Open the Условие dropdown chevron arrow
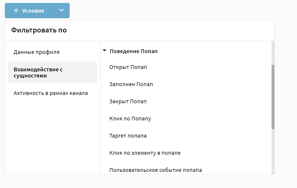297x188 pixels. [62, 10]
